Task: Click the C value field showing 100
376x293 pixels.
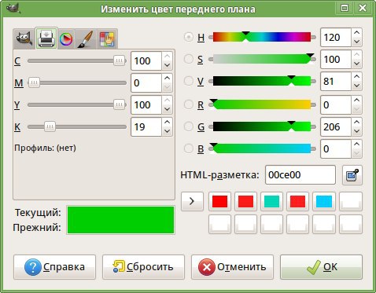Action: click(x=146, y=60)
